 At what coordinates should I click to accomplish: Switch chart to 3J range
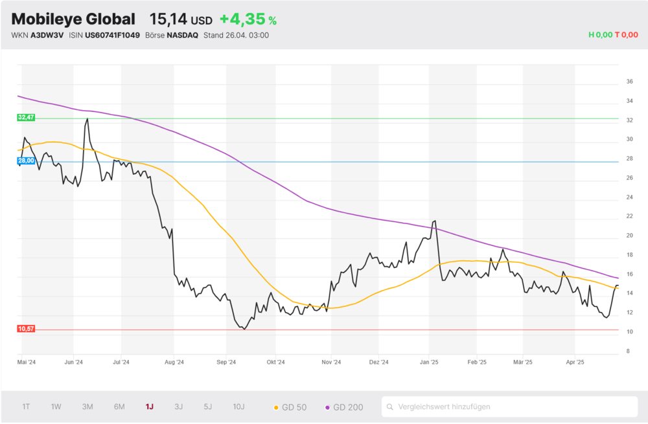pos(179,407)
